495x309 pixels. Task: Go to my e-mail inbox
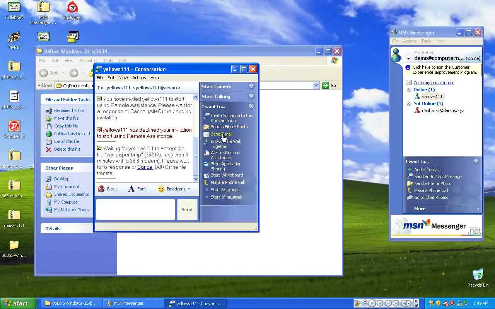tap(433, 83)
